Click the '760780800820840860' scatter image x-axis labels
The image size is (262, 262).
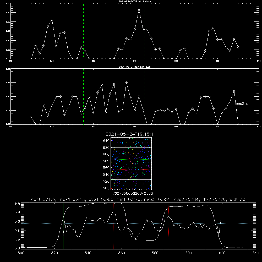[133, 193]
